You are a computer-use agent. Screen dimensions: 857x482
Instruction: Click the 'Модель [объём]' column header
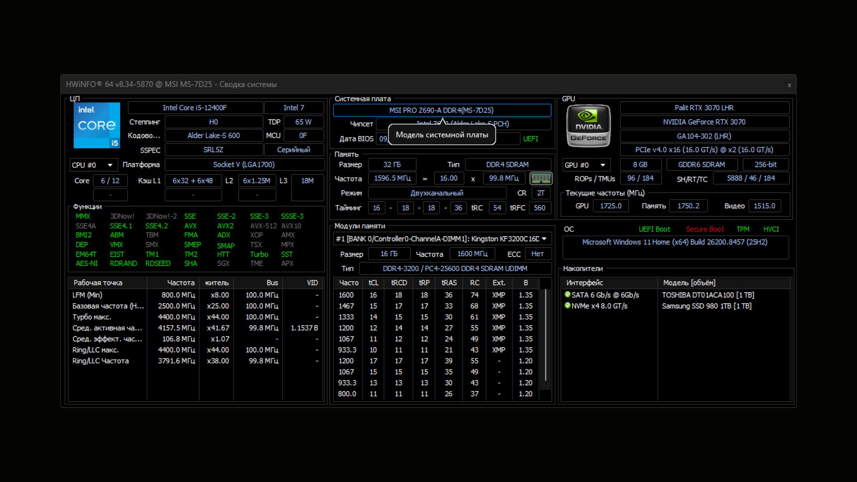tap(724, 283)
